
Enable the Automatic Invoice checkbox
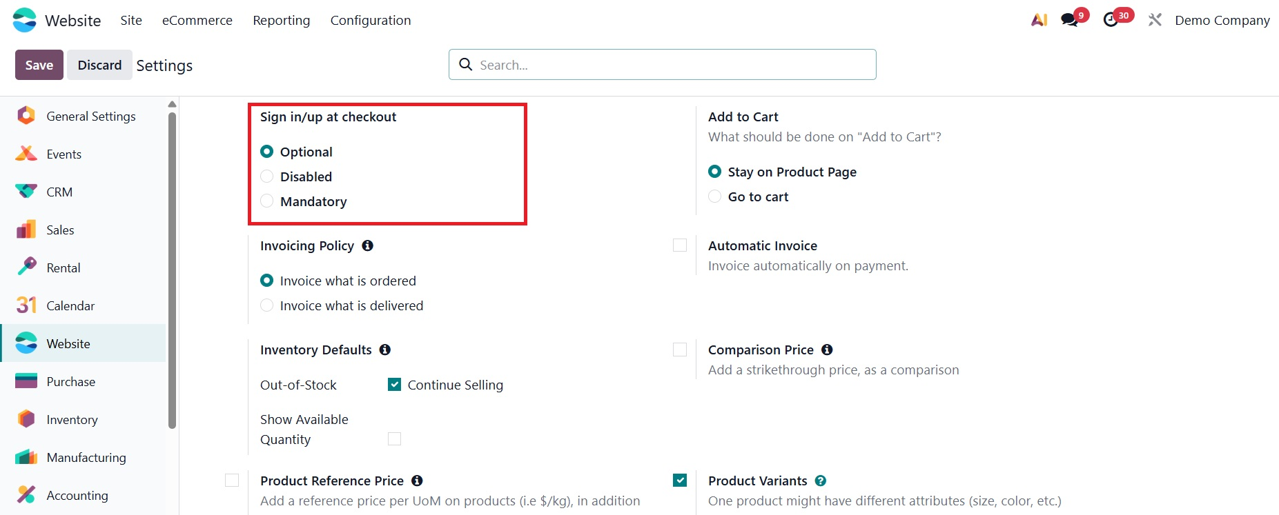pyautogui.click(x=680, y=245)
